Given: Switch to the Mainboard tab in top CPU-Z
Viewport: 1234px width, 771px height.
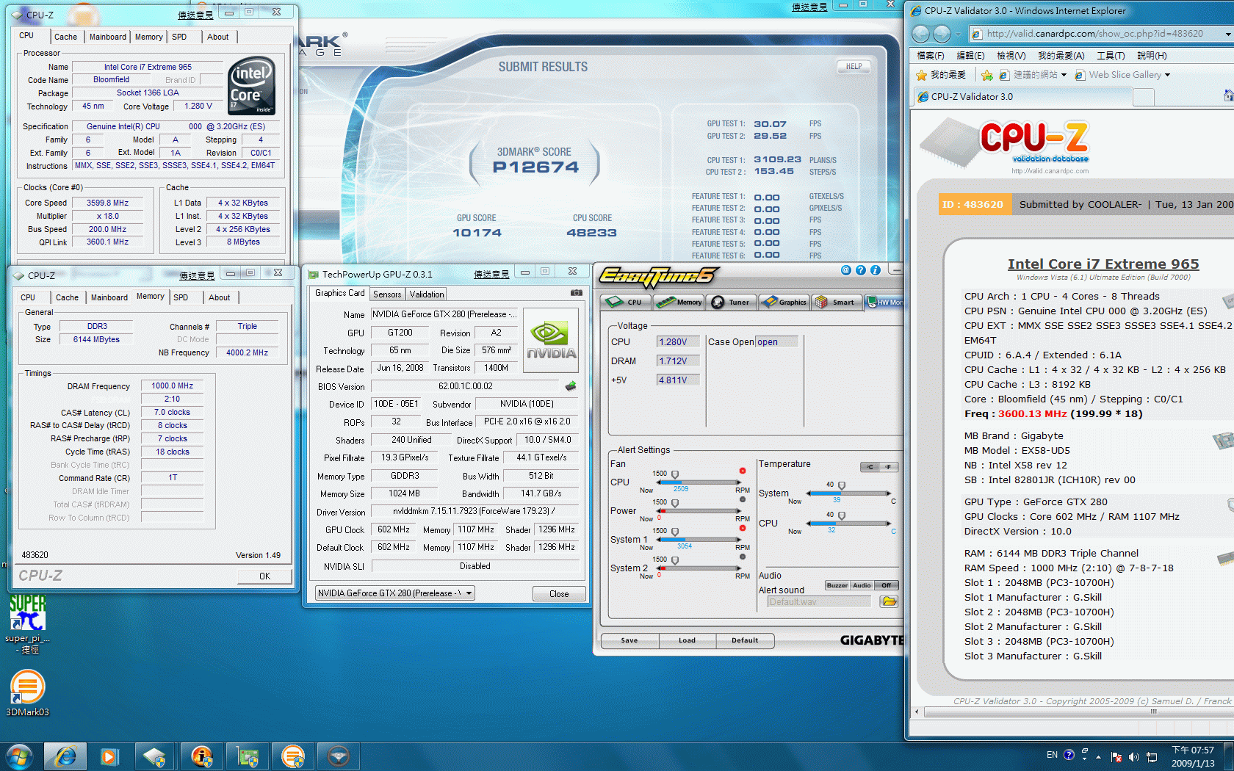Looking at the screenshot, I should click(x=107, y=37).
